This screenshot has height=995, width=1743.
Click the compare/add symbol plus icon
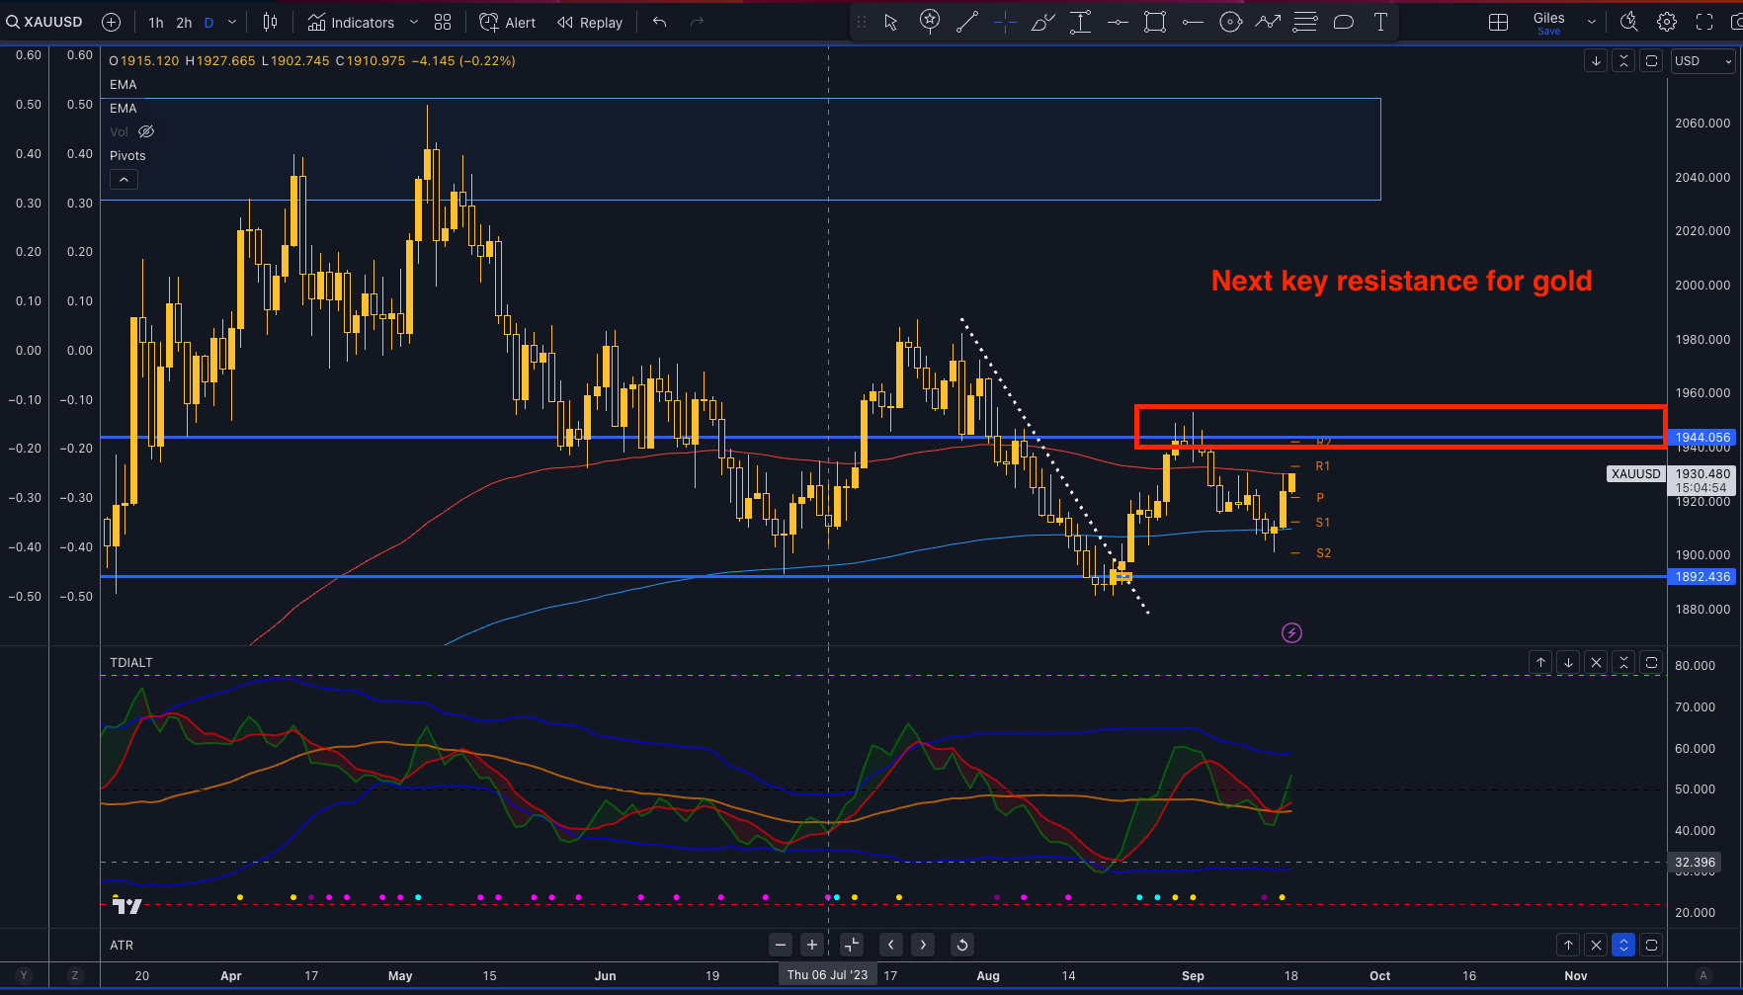pyautogui.click(x=112, y=22)
